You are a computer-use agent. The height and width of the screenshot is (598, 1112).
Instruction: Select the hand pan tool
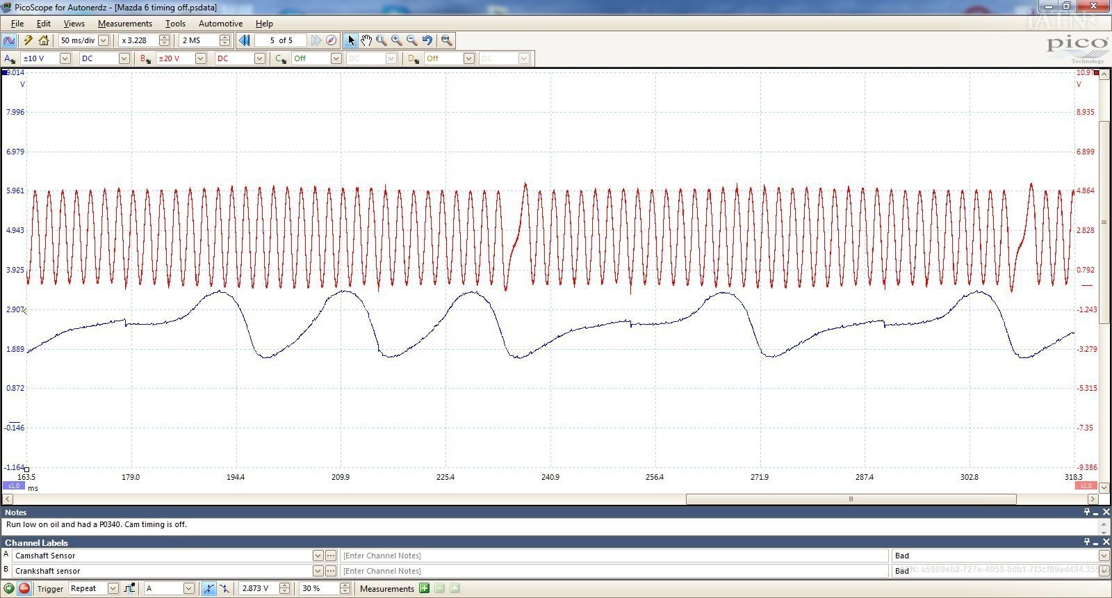[x=366, y=40]
